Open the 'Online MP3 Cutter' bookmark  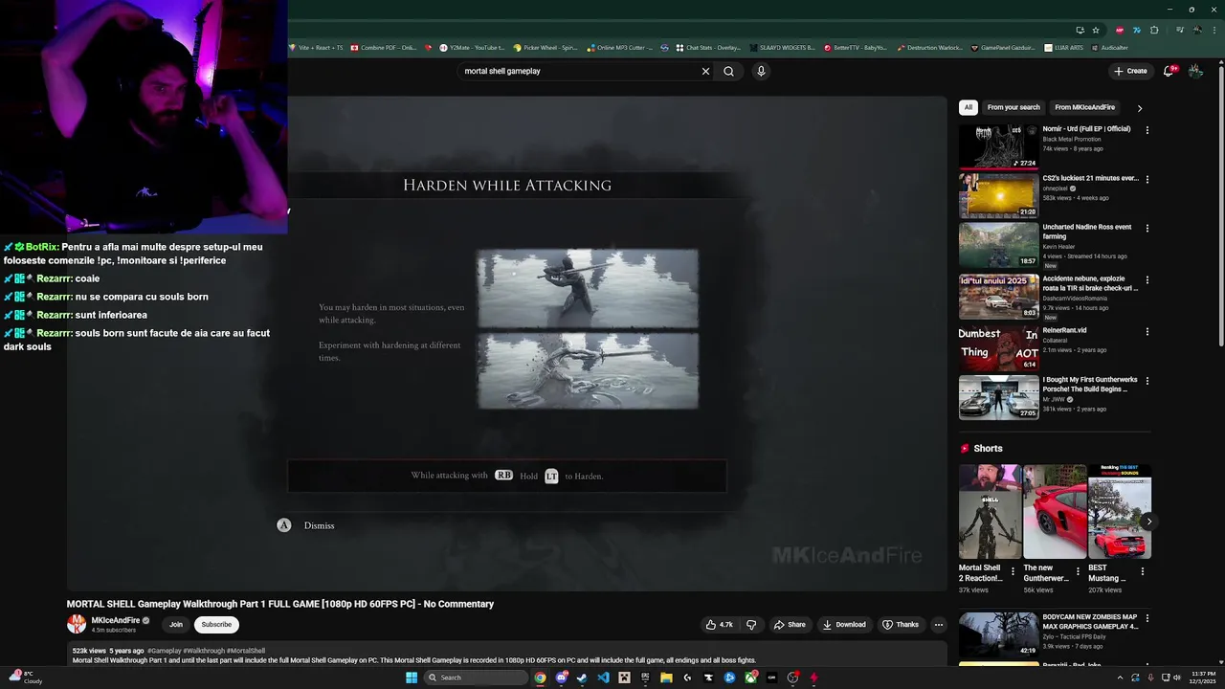pos(621,47)
